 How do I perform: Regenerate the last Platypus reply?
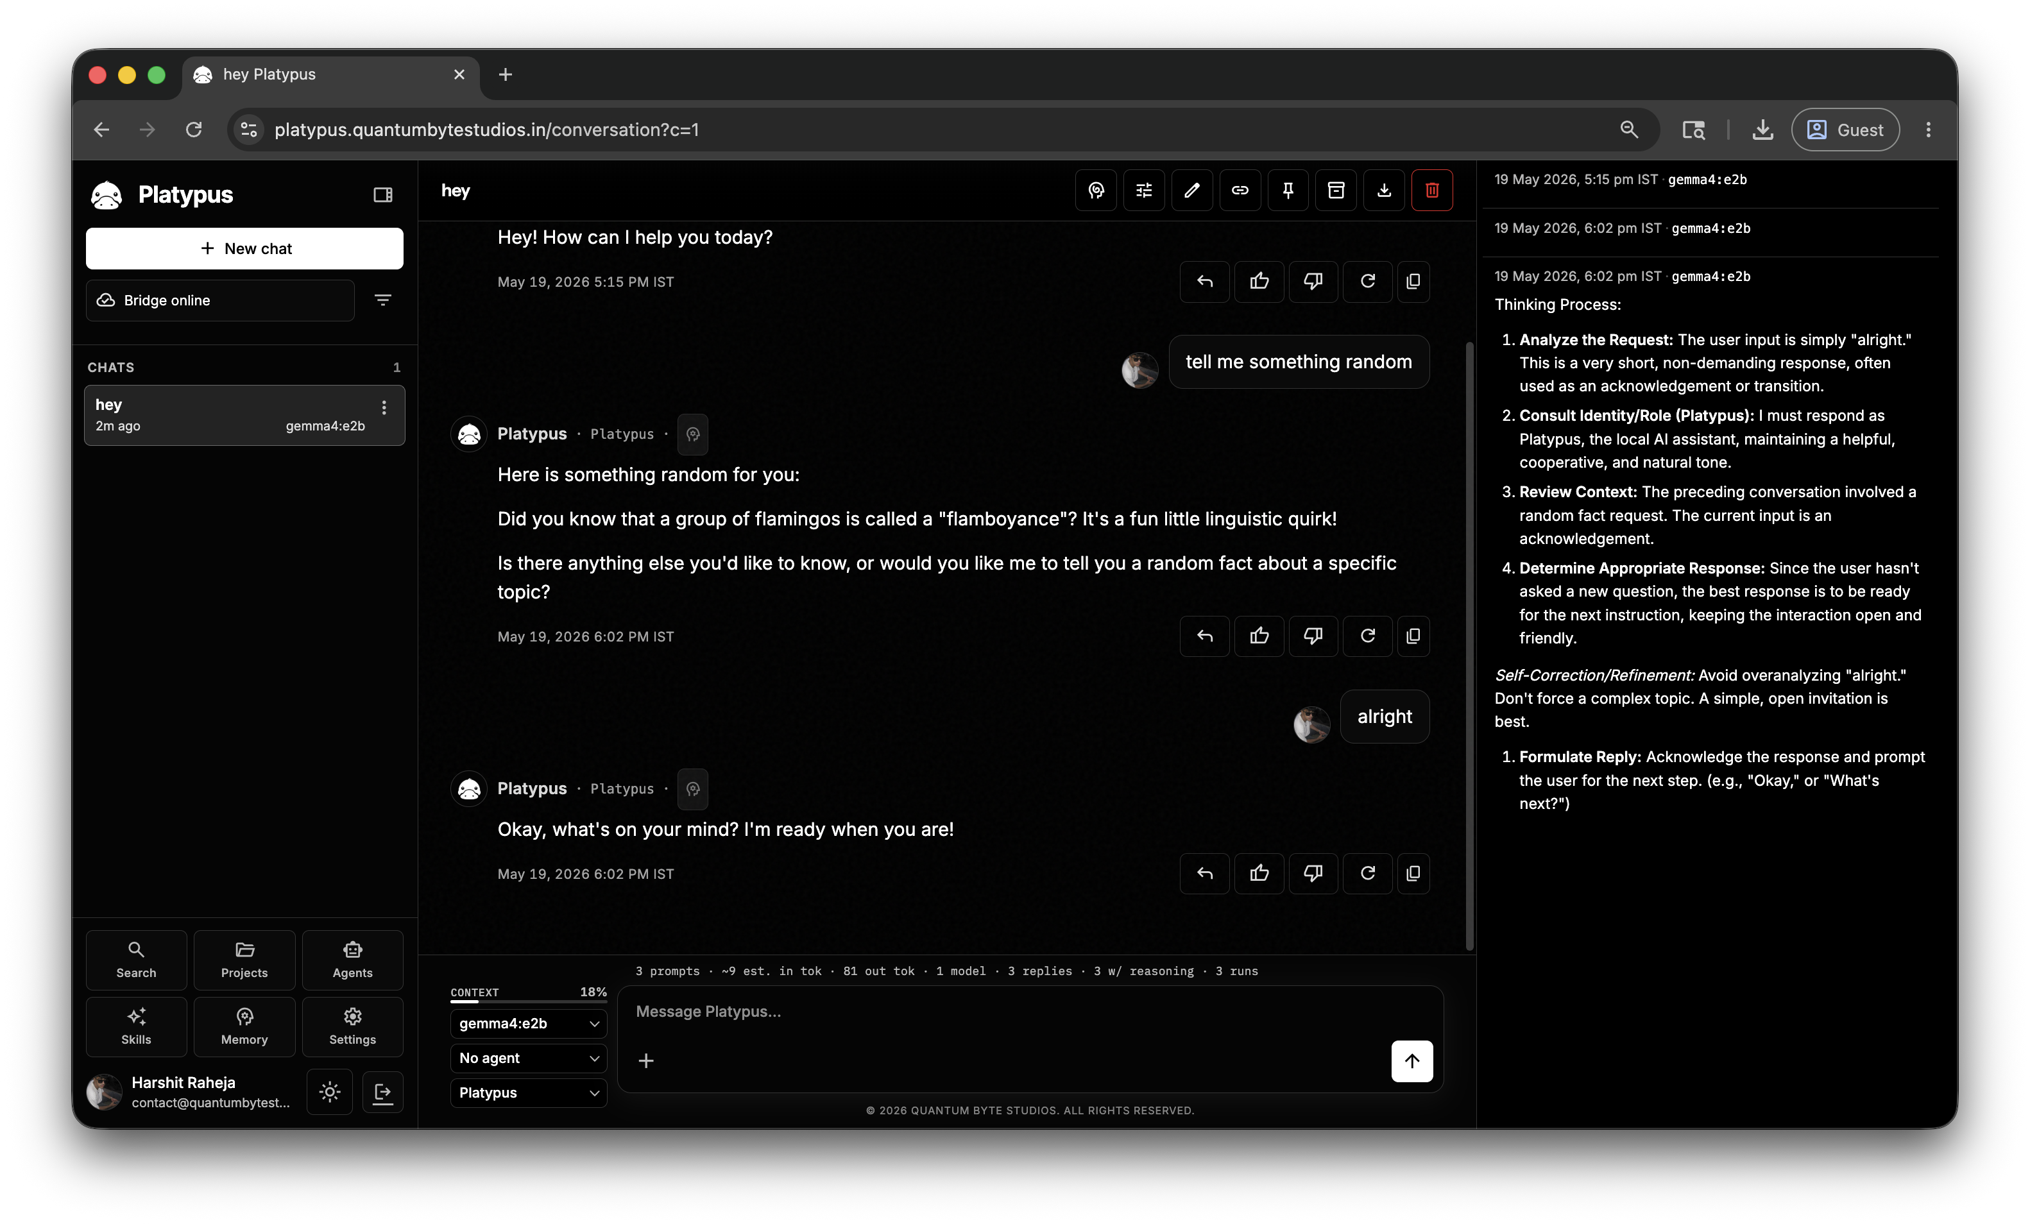click(1368, 873)
